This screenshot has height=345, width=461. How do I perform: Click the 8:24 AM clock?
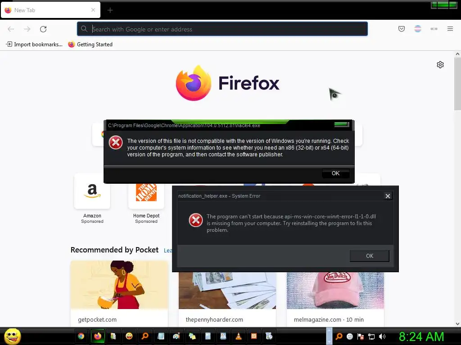pos(421,336)
